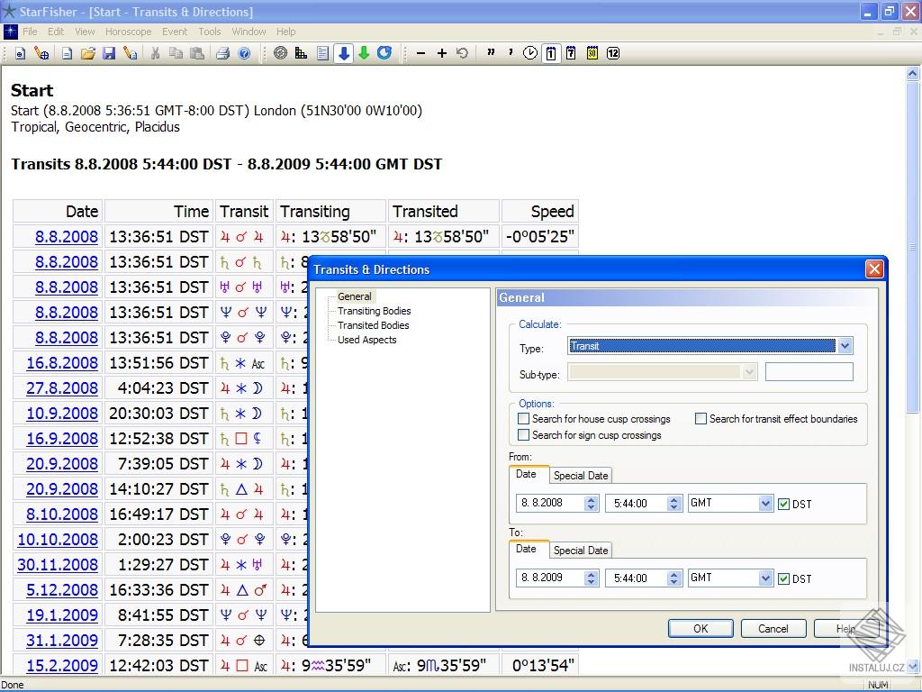The height and width of the screenshot is (692, 922).
Task: Open the Horoscope menu
Action: [x=128, y=32]
